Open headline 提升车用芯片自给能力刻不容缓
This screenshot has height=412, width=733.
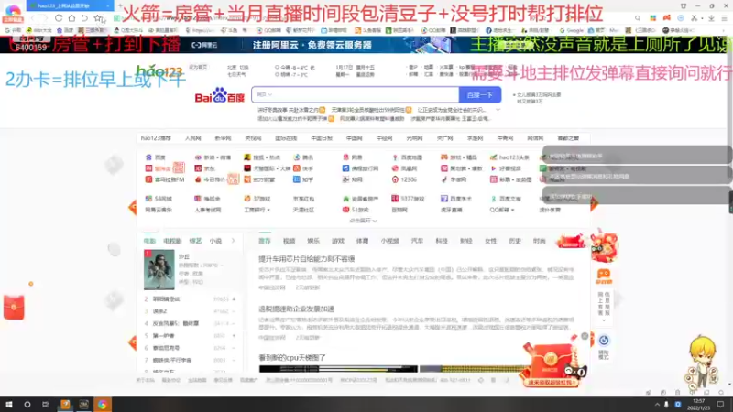pos(307,259)
